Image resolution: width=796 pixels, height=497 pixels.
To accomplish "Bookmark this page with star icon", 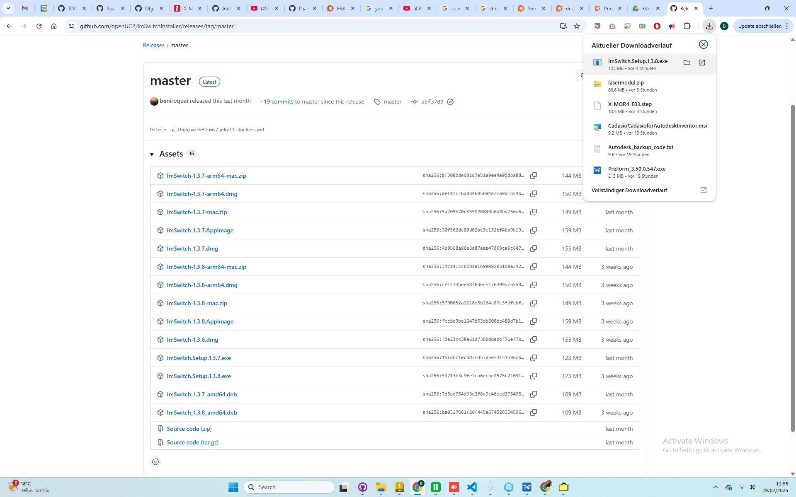I will (577, 26).
